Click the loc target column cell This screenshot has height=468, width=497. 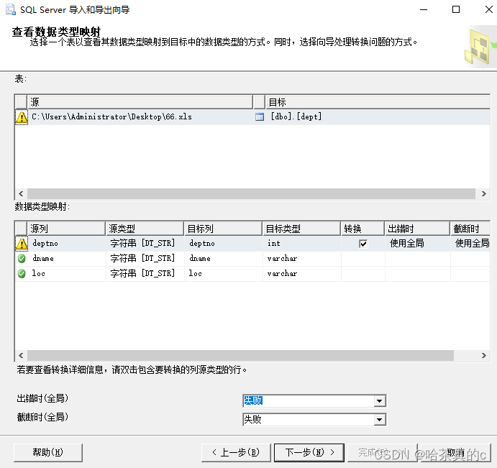[x=224, y=273]
